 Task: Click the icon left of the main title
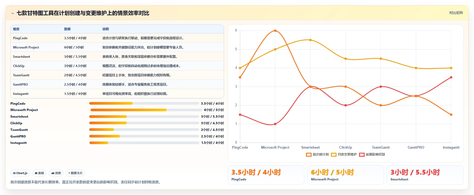pyautogui.click(x=12, y=13)
